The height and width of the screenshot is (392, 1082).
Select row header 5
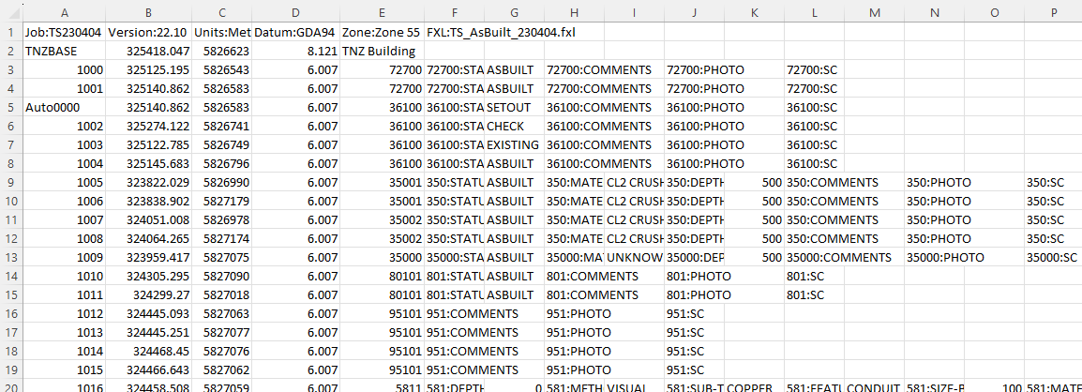coord(10,108)
